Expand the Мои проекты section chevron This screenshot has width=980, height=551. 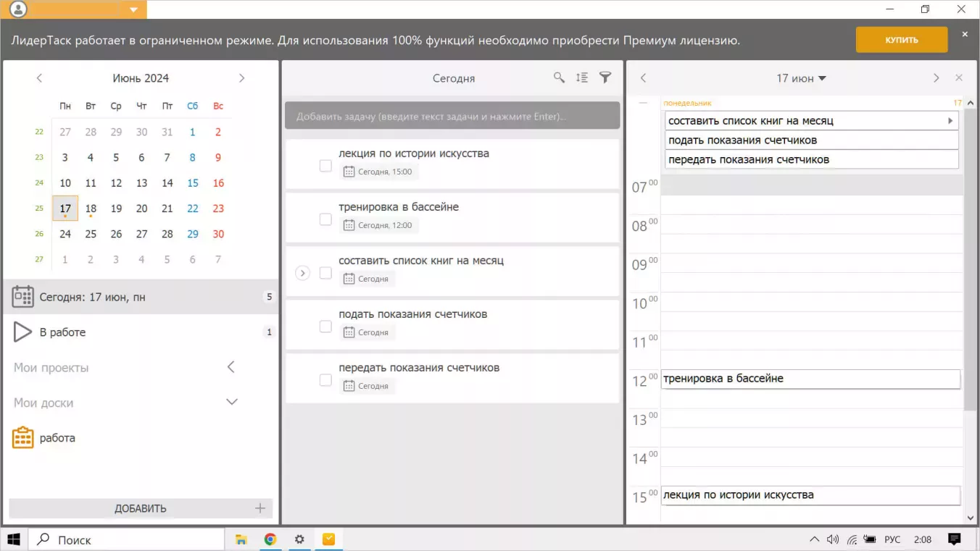tap(231, 367)
